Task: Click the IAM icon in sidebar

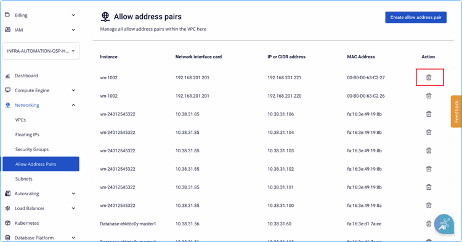Action: point(7,29)
